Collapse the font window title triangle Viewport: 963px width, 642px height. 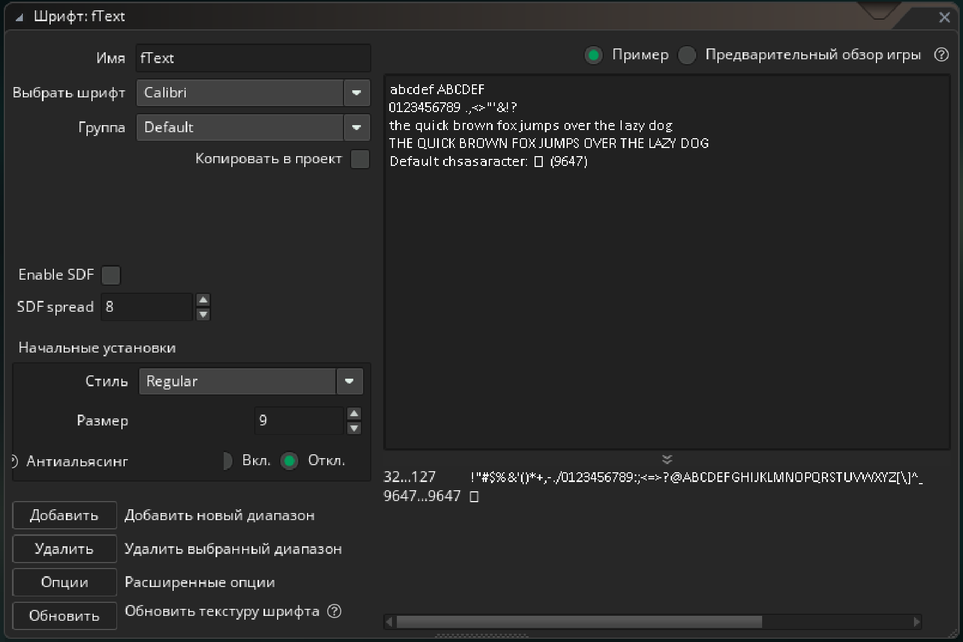pos(20,17)
